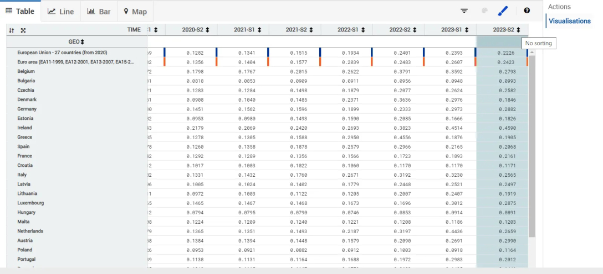Click the greyed palette colour icon
The image size is (603, 274).
[x=484, y=10]
